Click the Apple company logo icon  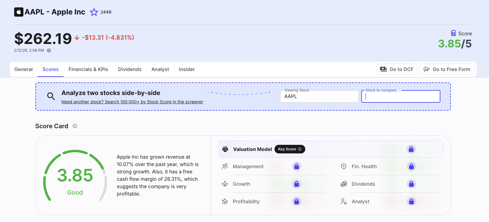[19, 12]
